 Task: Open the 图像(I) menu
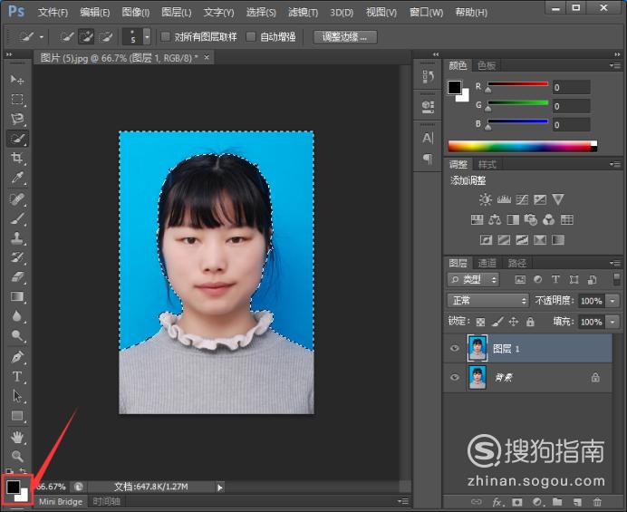[136, 13]
